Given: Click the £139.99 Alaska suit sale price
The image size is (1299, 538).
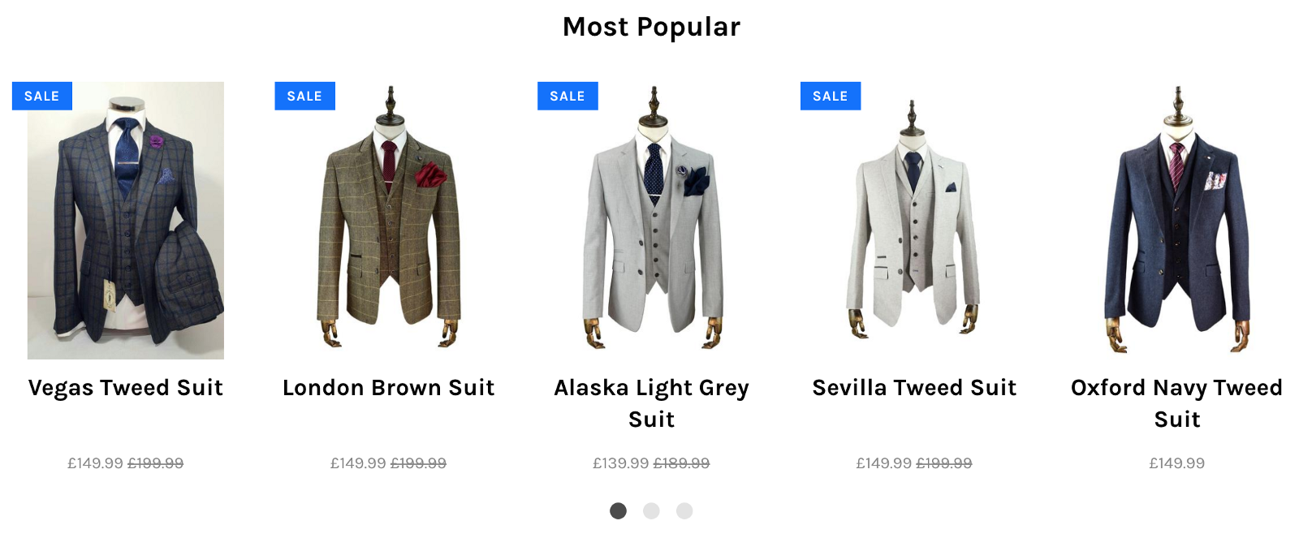Looking at the screenshot, I should coord(621,463).
